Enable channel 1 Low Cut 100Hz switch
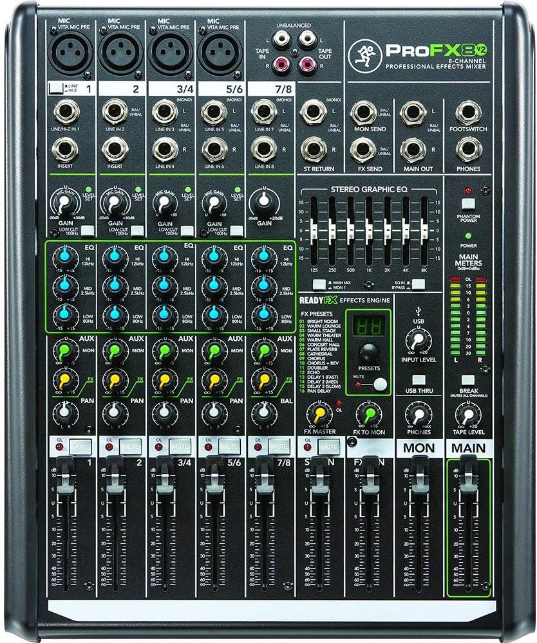The height and width of the screenshot is (643, 537). [88, 231]
